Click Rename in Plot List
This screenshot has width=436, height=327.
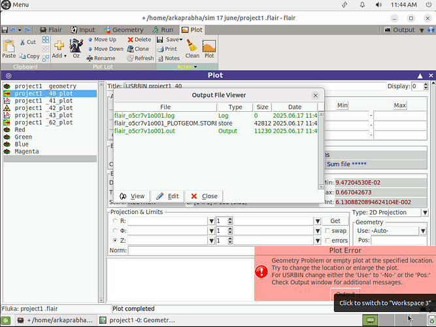(x=101, y=58)
